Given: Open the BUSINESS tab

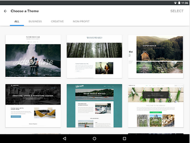Looking at the screenshot, I should (35, 21).
